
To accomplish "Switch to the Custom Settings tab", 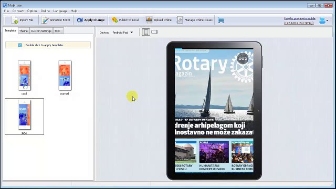I will 41,31.
